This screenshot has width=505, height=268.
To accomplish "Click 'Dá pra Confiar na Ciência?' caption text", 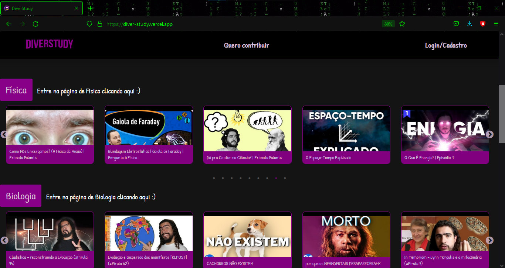I will 244,158.
